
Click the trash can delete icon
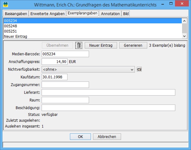click(79, 45)
